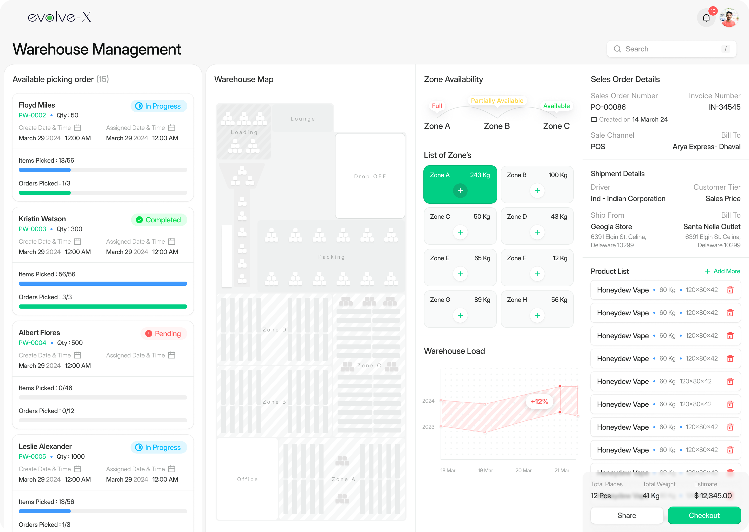Screen dimensions: 749x532
Task: Switch to Zone B availability tab
Action: [496, 126]
